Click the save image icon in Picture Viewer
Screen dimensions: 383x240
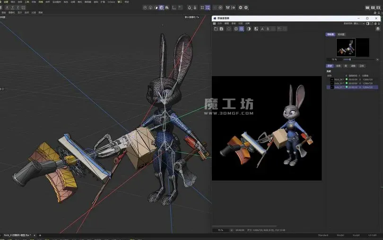221,29
